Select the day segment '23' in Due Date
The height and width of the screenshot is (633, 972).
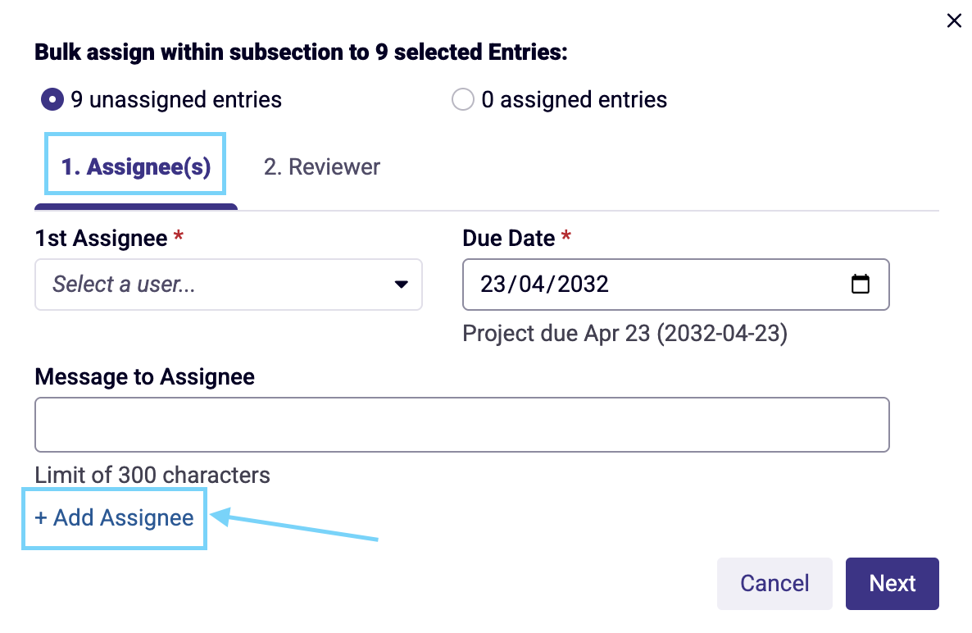[493, 284]
